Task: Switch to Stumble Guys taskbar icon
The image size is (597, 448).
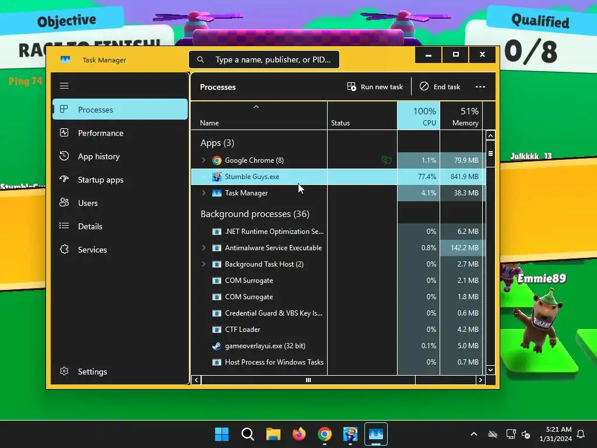Action: tap(350, 434)
